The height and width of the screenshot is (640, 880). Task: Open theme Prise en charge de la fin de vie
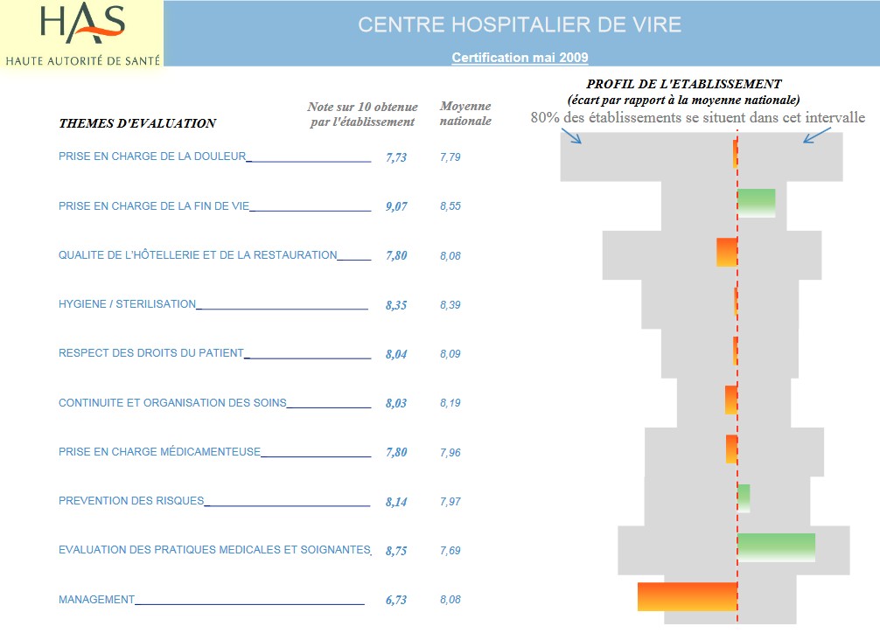[x=154, y=205]
